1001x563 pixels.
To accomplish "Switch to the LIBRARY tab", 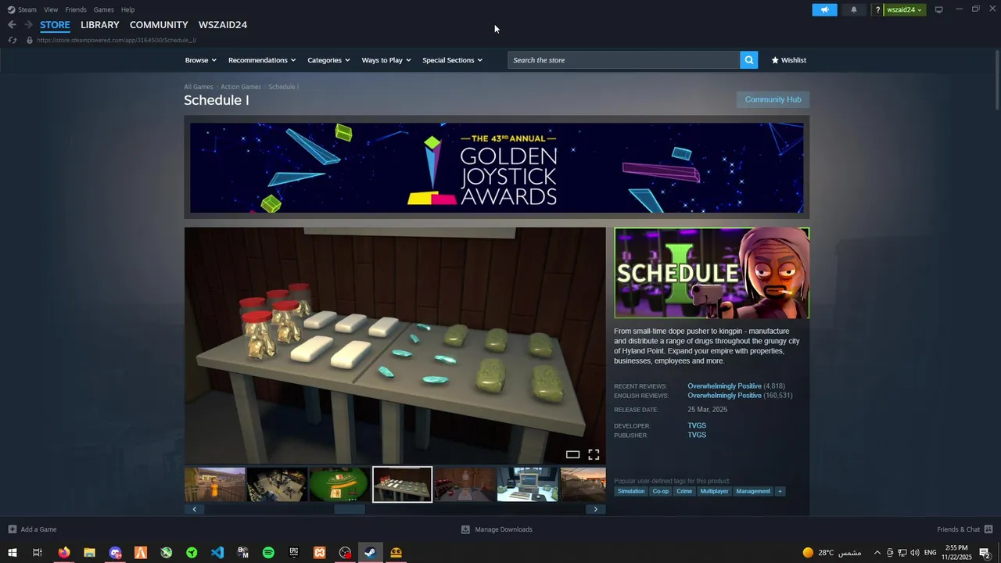I will (100, 25).
